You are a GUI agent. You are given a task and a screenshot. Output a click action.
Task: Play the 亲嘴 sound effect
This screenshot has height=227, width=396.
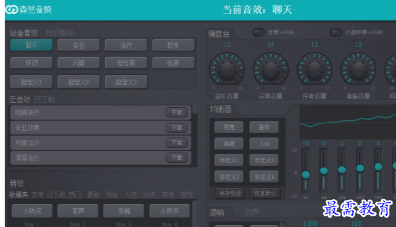124,210
